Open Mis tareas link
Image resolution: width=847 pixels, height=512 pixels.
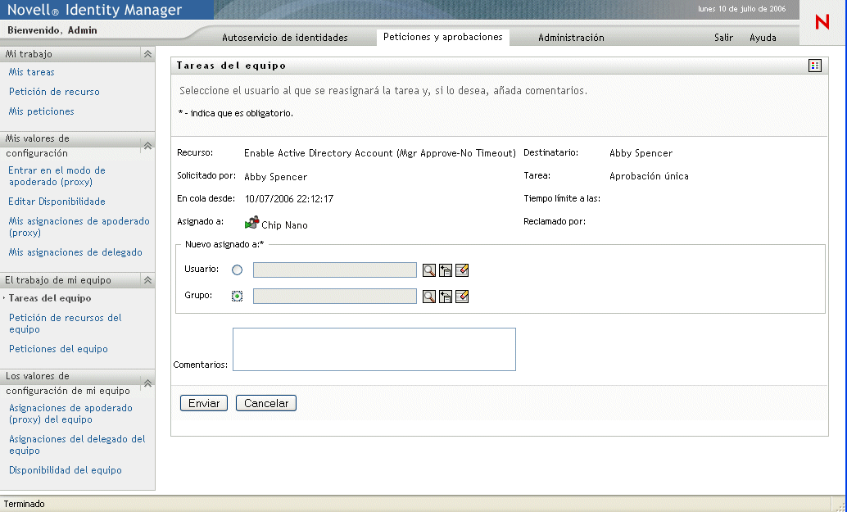31,72
